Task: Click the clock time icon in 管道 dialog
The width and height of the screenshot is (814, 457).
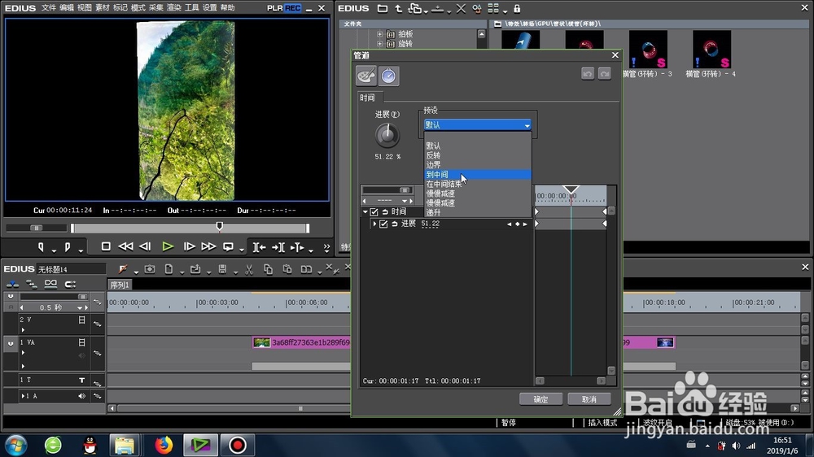Action: pyautogui.click(x=388, y=76)
